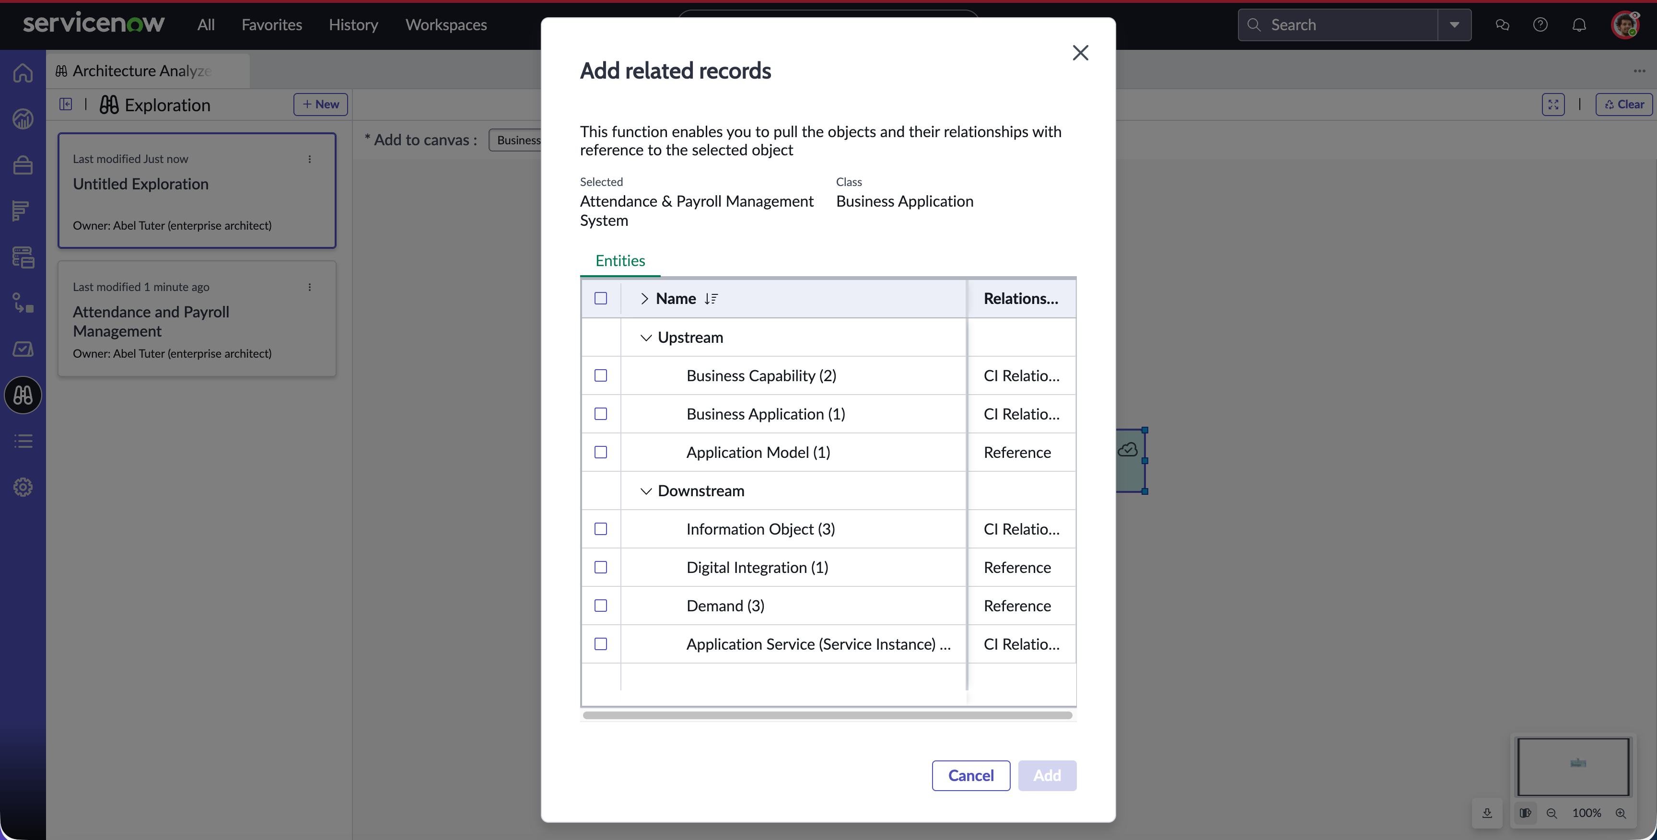Toggle fullscreen canvas icon
This screenshot has width=1657, height=840.
tap(1553, 104)
